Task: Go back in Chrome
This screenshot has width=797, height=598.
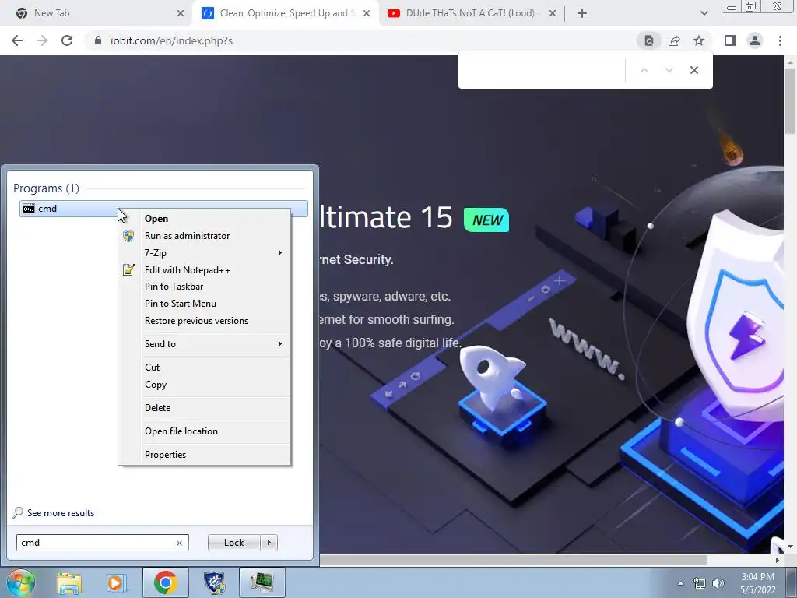Action: point(17,40)
